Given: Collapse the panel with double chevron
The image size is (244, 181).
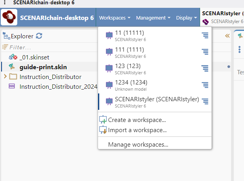Looking at the screenshot, I should tap(227, 36).
